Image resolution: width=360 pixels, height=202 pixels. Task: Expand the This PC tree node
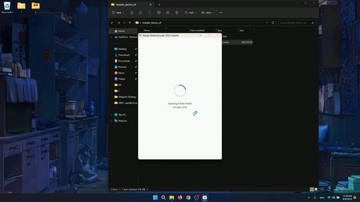(x=111, y=114)
